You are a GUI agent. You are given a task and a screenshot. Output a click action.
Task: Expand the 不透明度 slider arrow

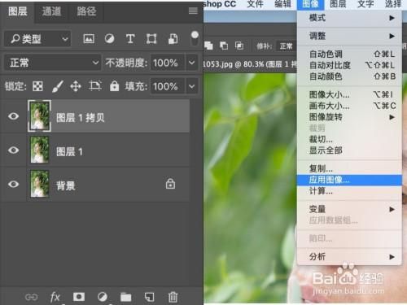pyautogui.click(x=191, y=63)
